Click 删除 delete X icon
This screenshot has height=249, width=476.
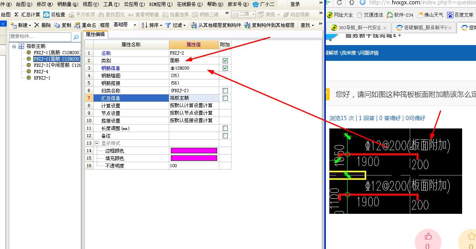pos(37,25)
